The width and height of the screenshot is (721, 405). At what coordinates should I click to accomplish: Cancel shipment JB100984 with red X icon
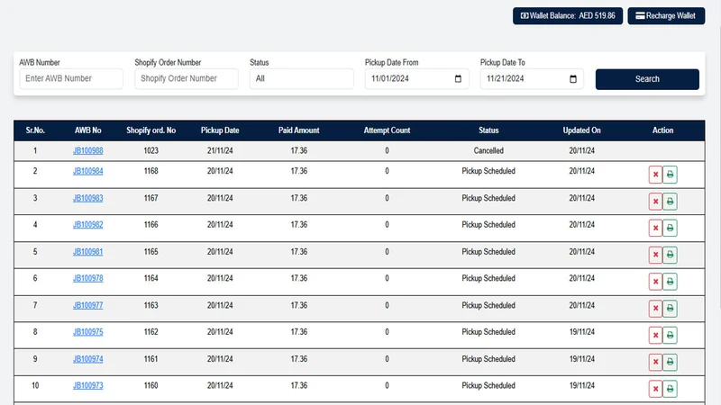point(655,175)
